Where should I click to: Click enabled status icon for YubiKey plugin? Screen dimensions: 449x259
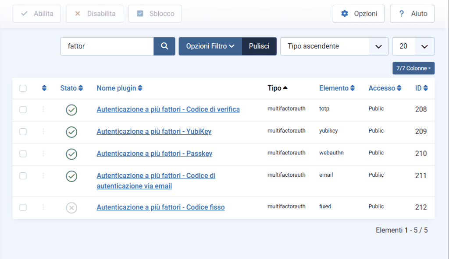point(71,132)
